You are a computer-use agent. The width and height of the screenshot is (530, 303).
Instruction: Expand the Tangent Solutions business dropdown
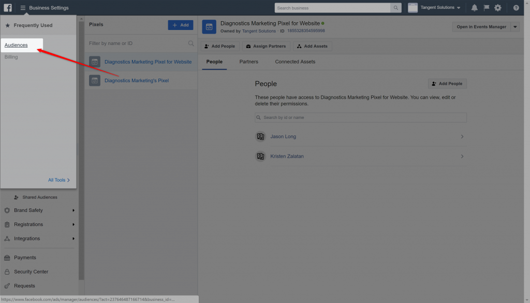pyautogui.click(x=459, y=8)
